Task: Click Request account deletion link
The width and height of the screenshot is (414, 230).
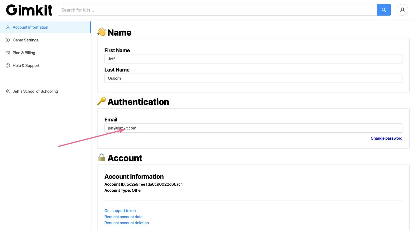Action: tap(127, 223)
